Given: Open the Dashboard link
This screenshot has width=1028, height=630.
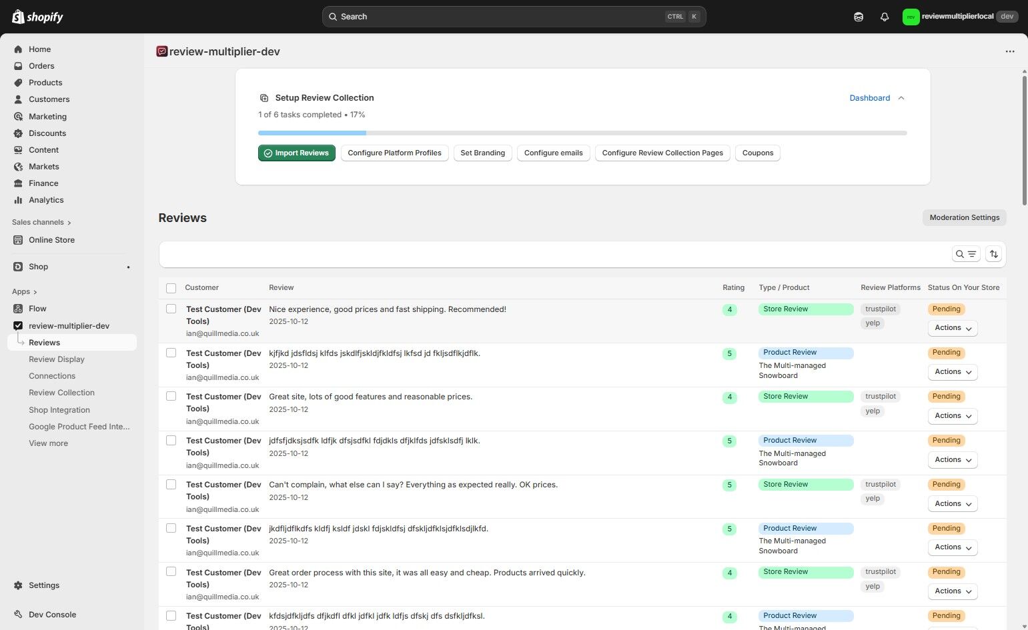Looking at the screenshot, I should (869, 98).
